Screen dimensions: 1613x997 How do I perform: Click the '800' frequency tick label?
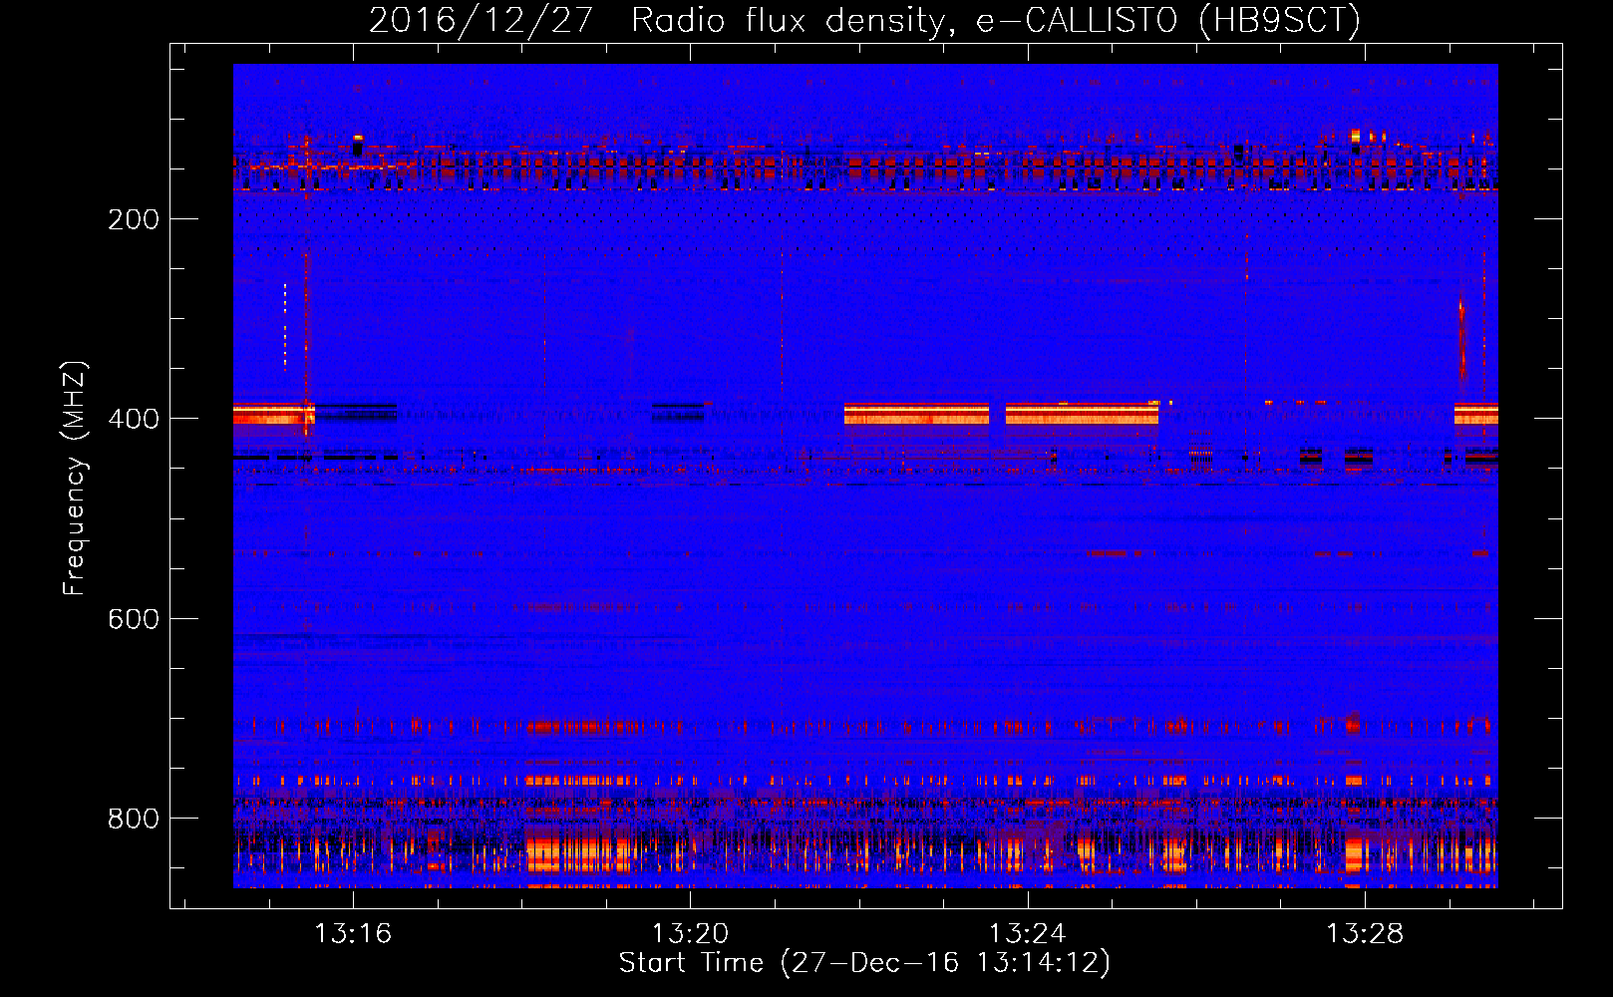134,819
